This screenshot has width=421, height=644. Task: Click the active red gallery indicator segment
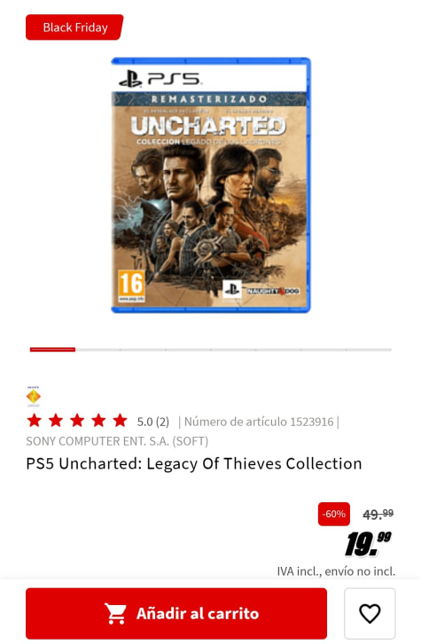(52, 350)
